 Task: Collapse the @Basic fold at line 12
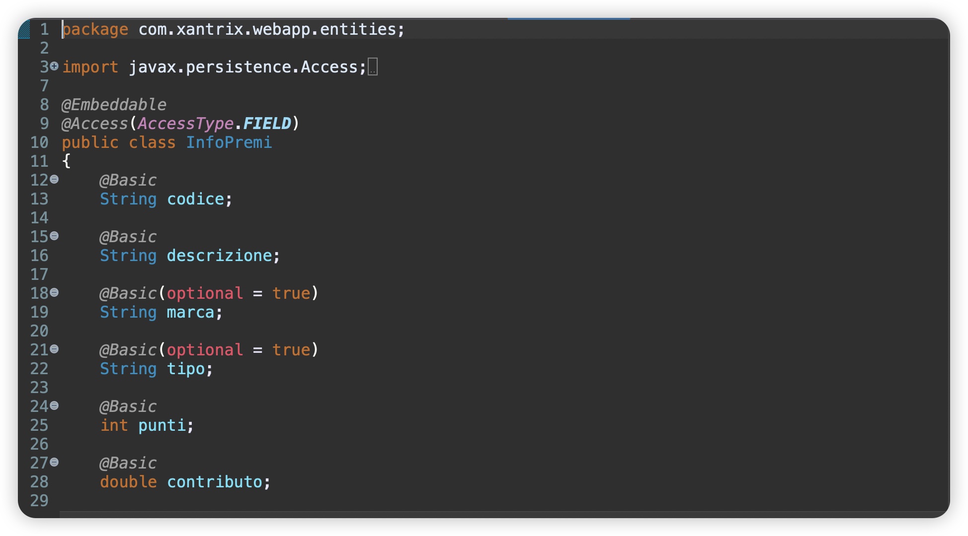[54, 179]
